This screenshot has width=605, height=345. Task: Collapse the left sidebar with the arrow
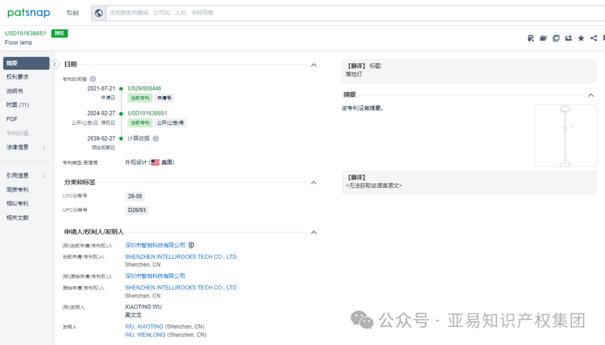55,64
